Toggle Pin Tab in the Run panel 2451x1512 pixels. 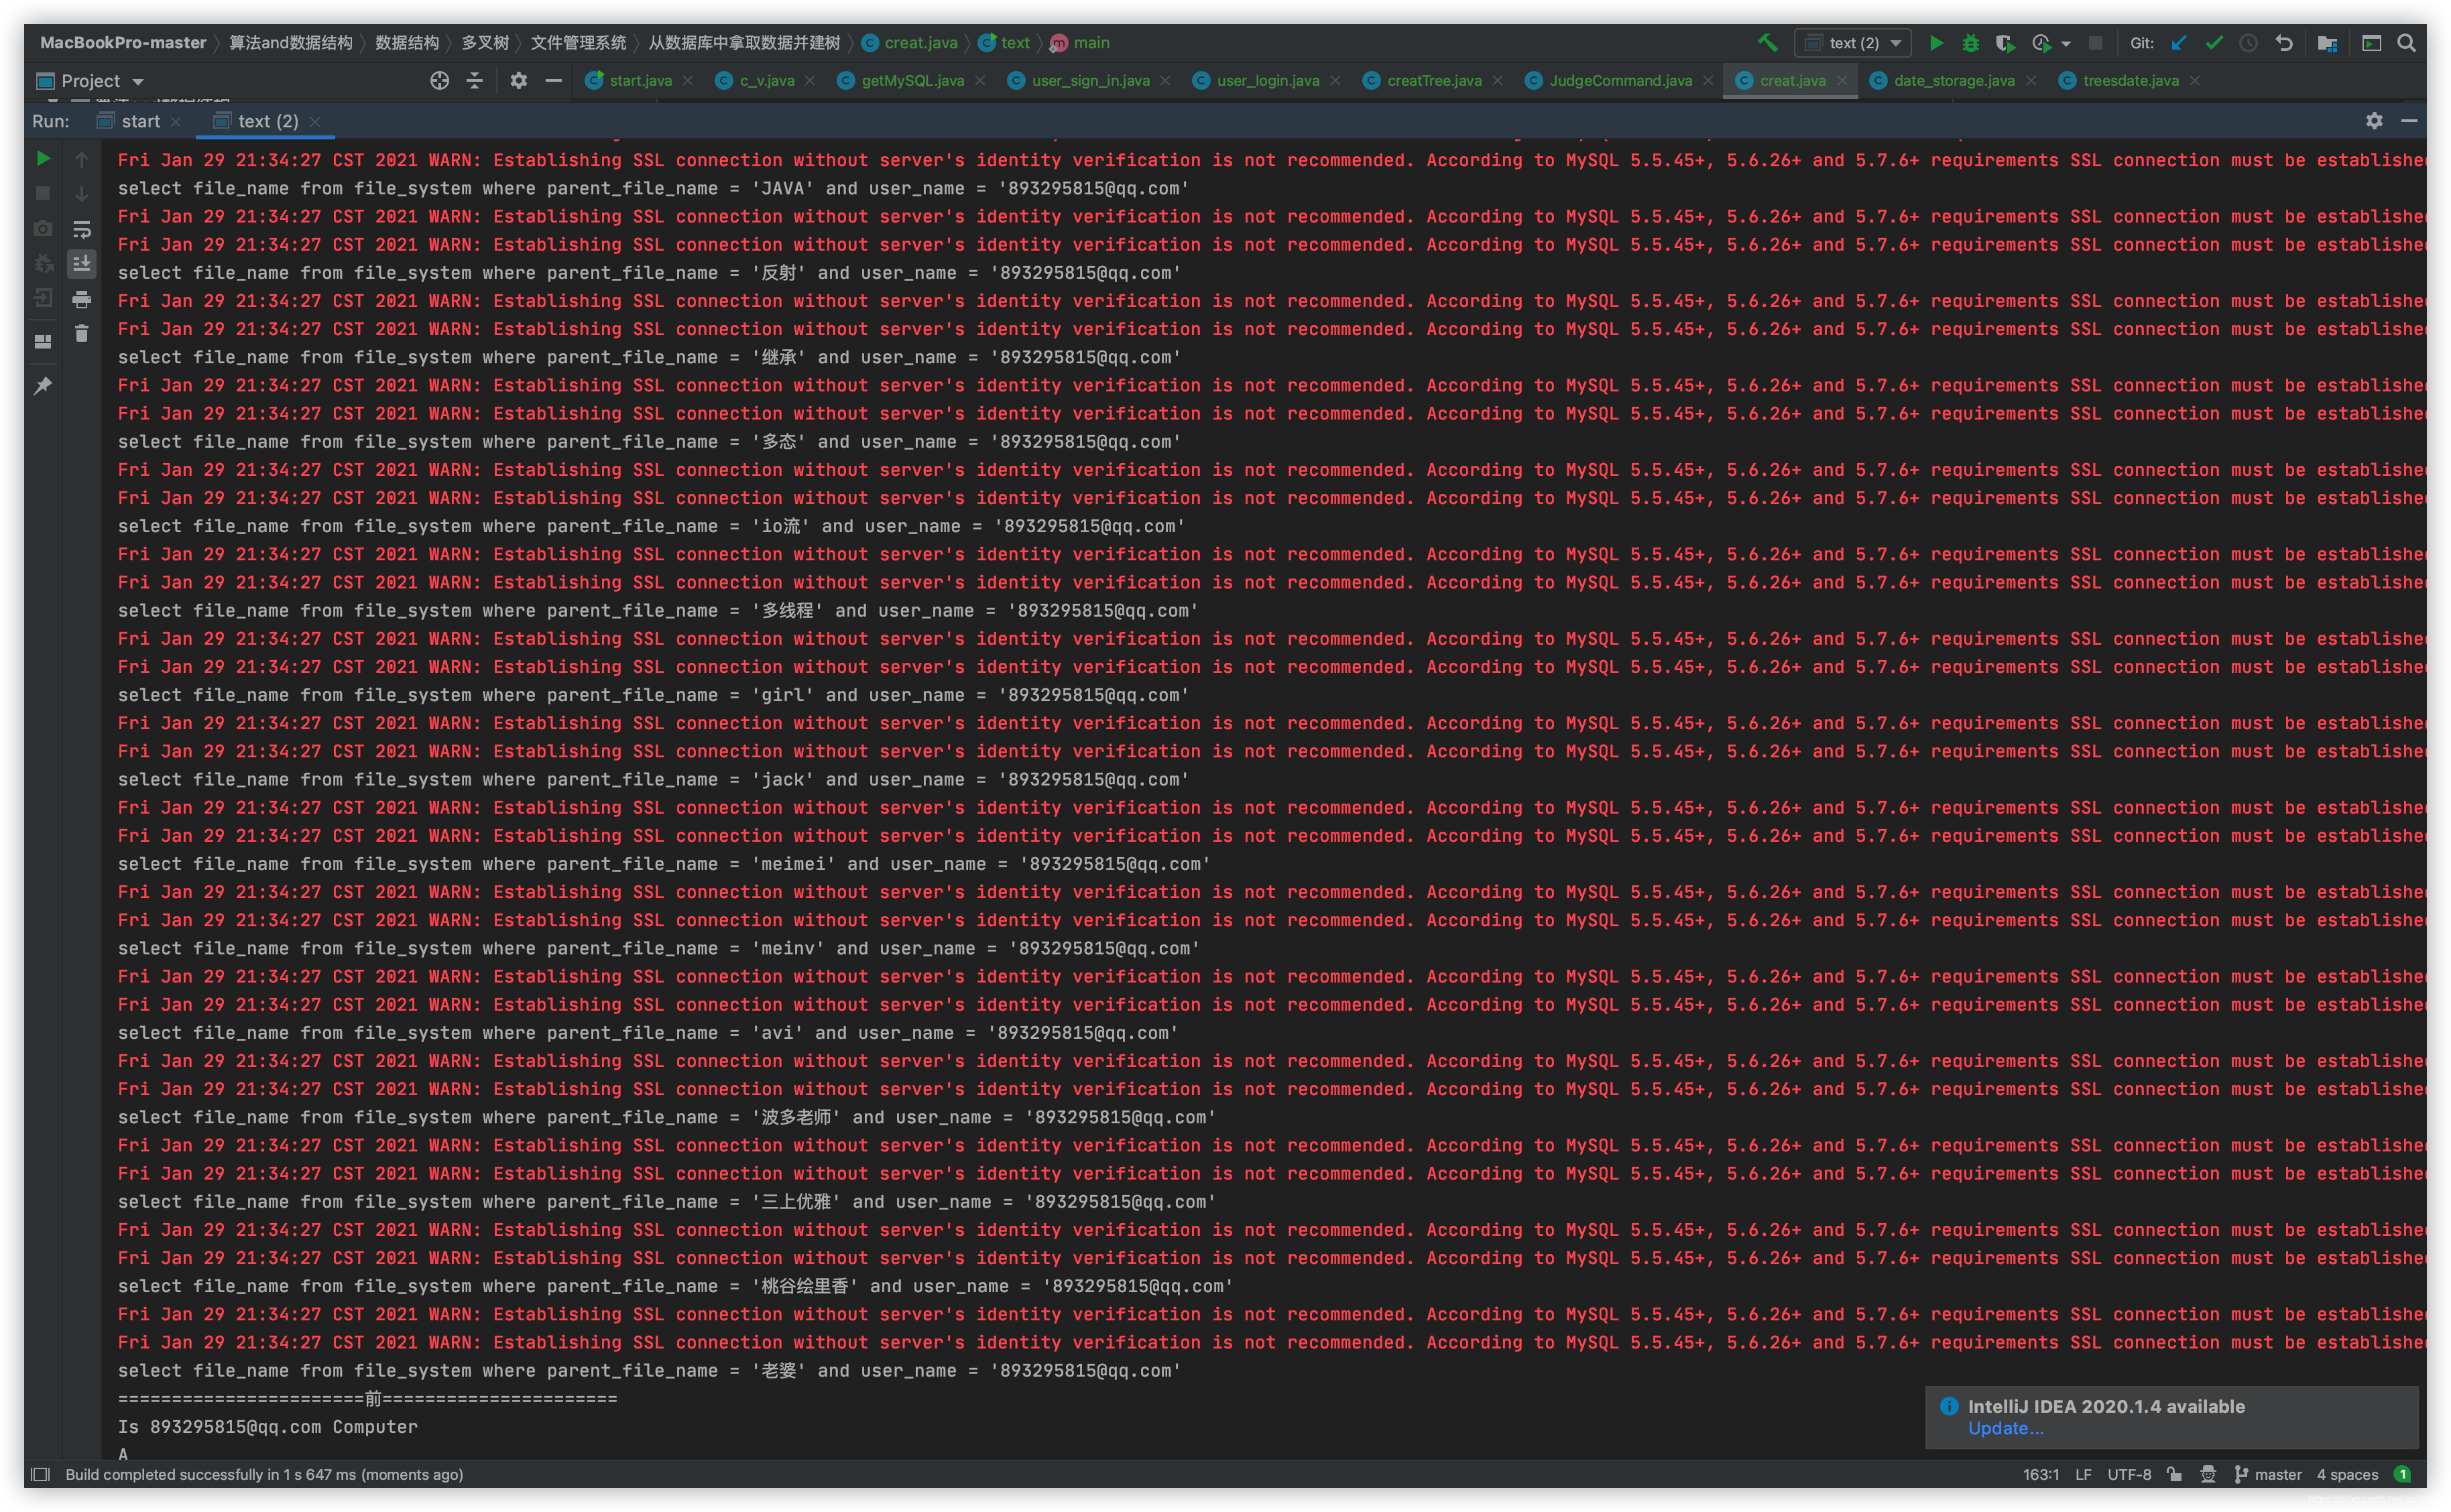[43, 386]
